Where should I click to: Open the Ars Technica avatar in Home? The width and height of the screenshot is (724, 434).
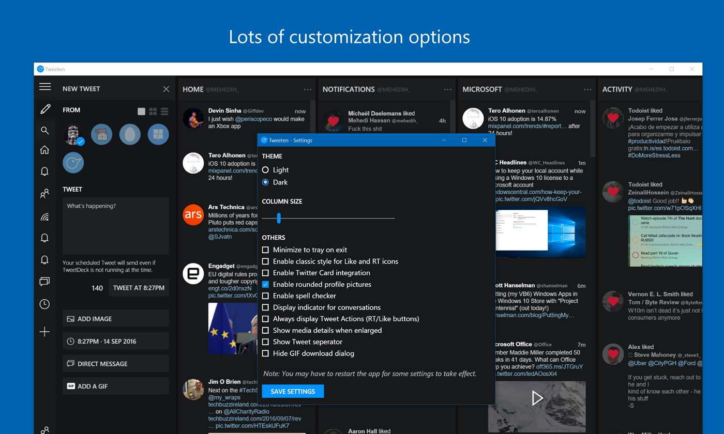(193, 215)
